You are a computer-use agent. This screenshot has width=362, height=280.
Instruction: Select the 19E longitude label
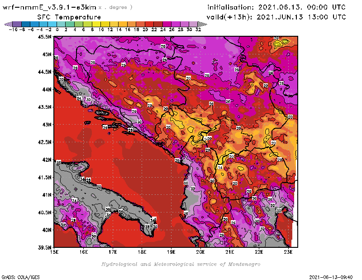pyautogui.click(x=171, y=252)
